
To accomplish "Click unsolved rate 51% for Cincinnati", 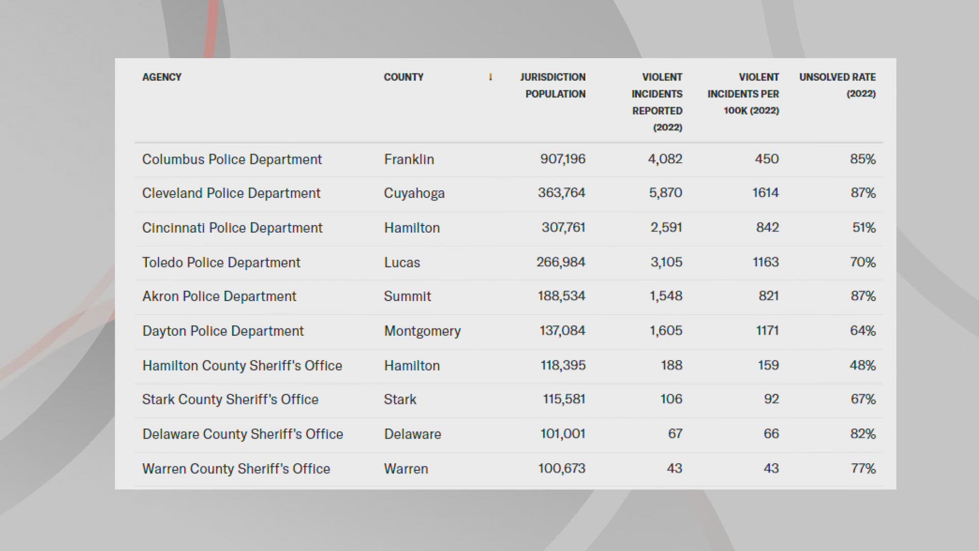I will coord(864,228).
